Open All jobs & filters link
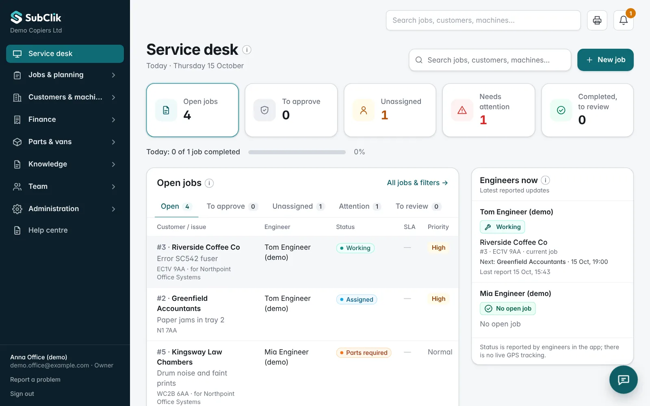 coord(417,183)
